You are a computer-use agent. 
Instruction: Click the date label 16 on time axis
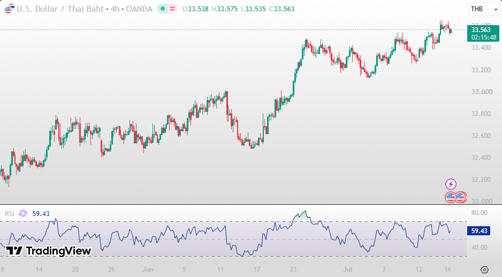[448, 270]
